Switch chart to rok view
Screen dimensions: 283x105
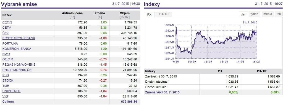pyautogui.click(x=279, y=14)
